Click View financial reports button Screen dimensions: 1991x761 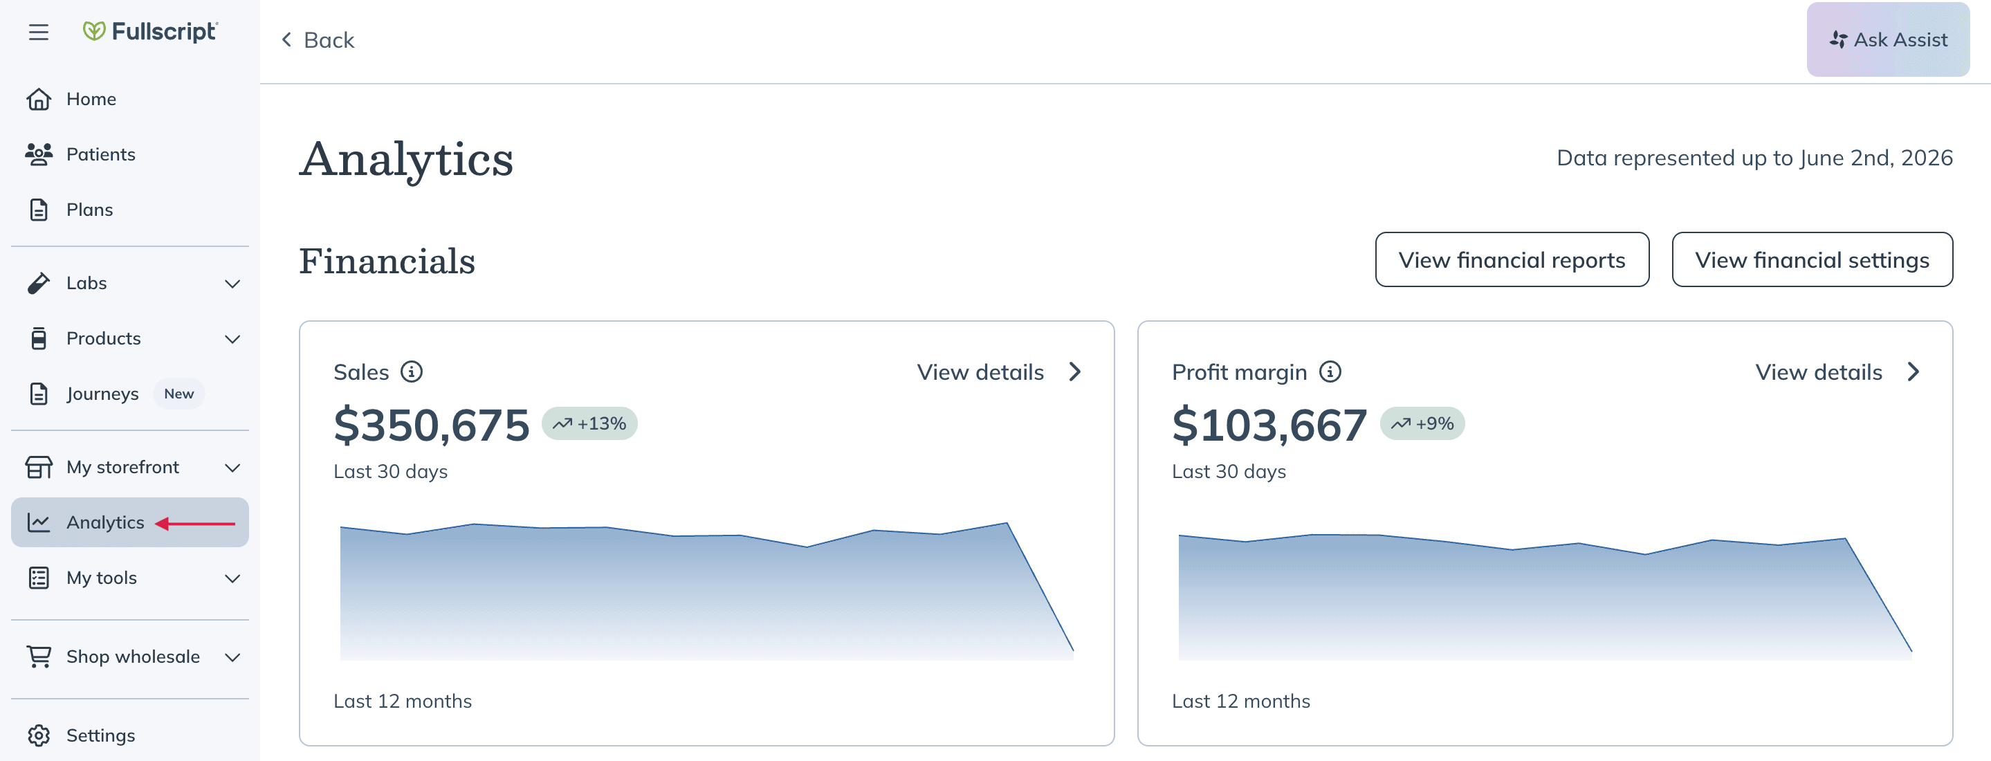click(1512, 259)
